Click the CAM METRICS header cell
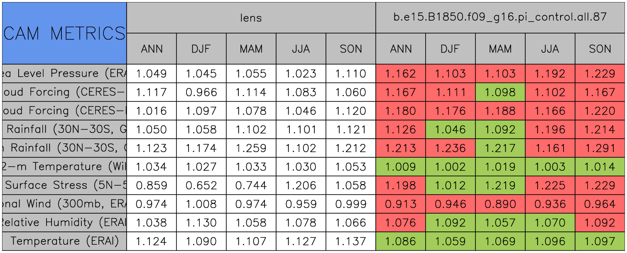 [x=64, y=33]
